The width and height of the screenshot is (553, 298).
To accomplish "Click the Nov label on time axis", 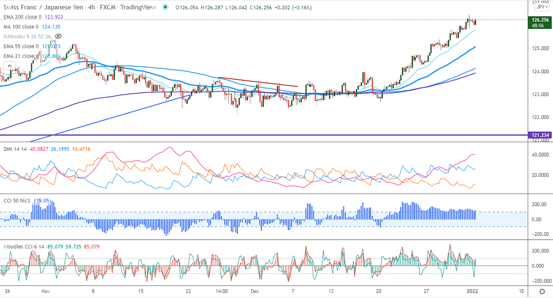I will [45, 292].
